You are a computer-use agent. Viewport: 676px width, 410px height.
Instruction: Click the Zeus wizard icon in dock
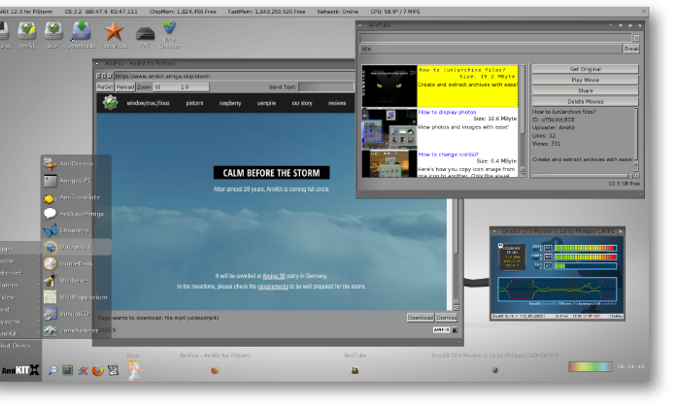134,370
